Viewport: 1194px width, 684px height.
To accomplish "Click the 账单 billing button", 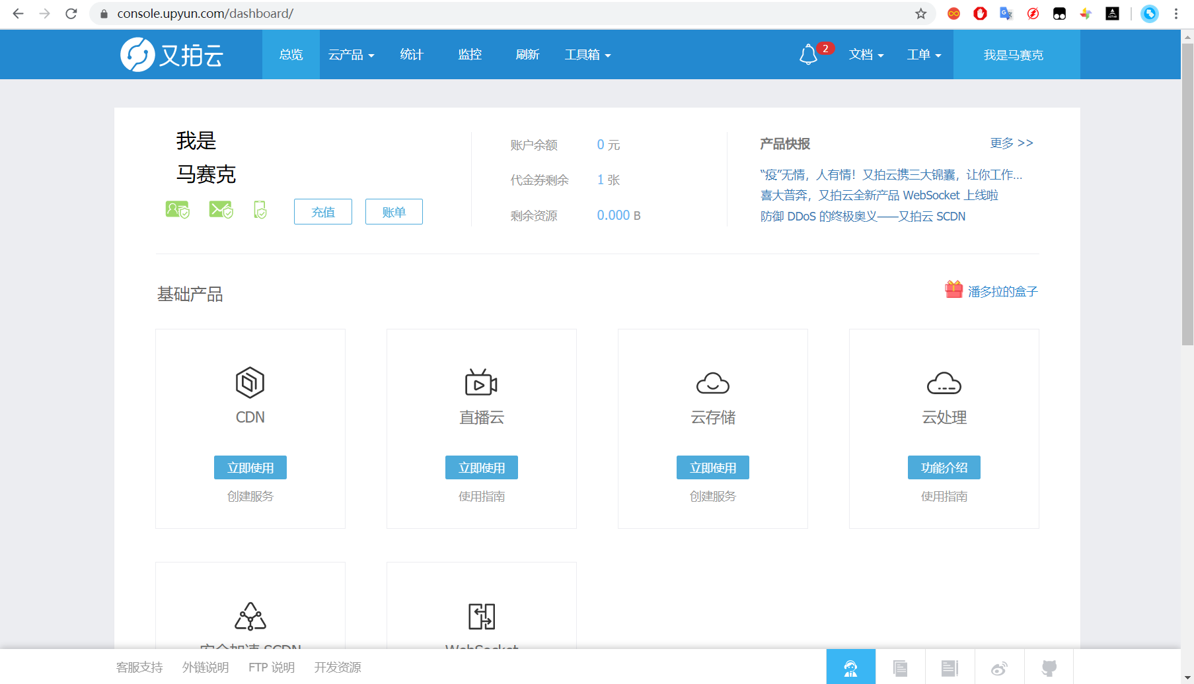I will tap(394, 212).
